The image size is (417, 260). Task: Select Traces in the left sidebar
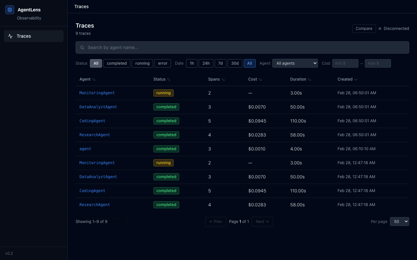pos(24,36)
